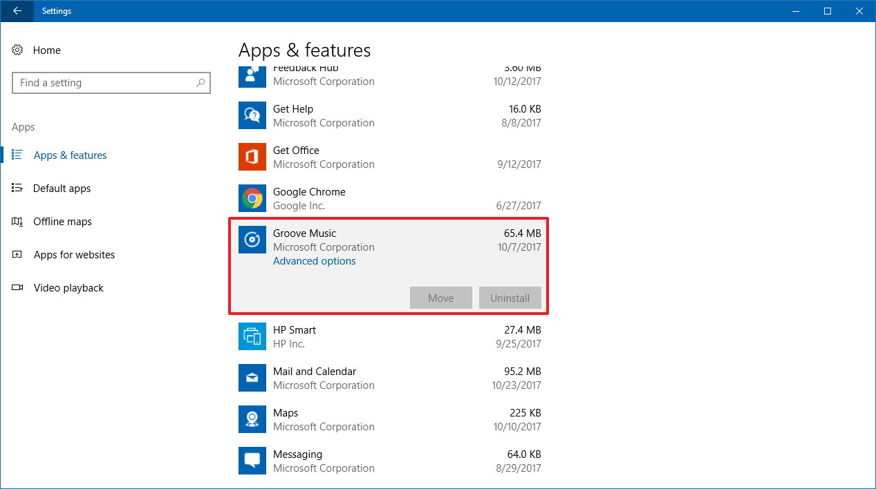Click the Move button
The image size is (876, 489).
click(440, 298)
